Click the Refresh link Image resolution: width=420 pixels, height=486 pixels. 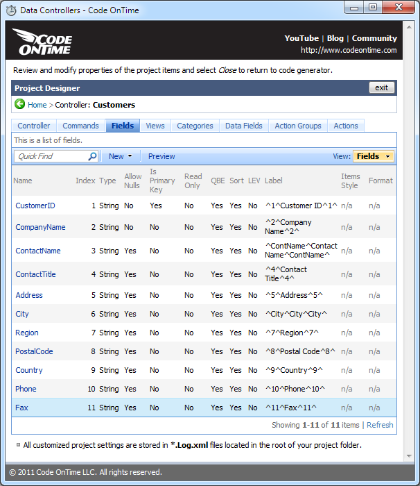click(380, 425)
